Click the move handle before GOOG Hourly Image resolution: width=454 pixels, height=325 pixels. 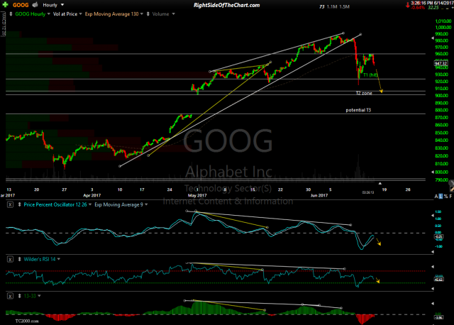[11, 14]
